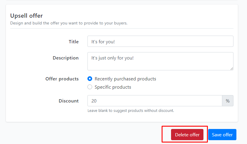Click the bold 'Title' field label

pos(74,42)
